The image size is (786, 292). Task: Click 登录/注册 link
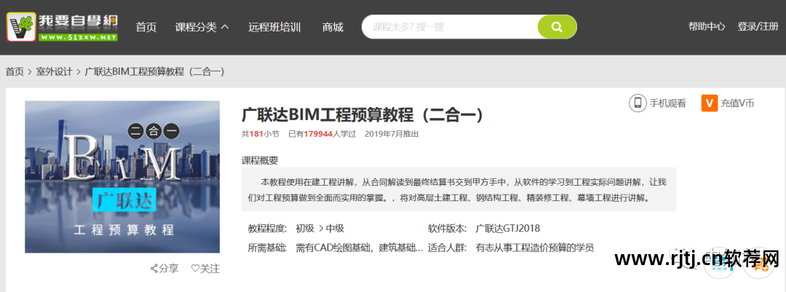tap(758, 27)
